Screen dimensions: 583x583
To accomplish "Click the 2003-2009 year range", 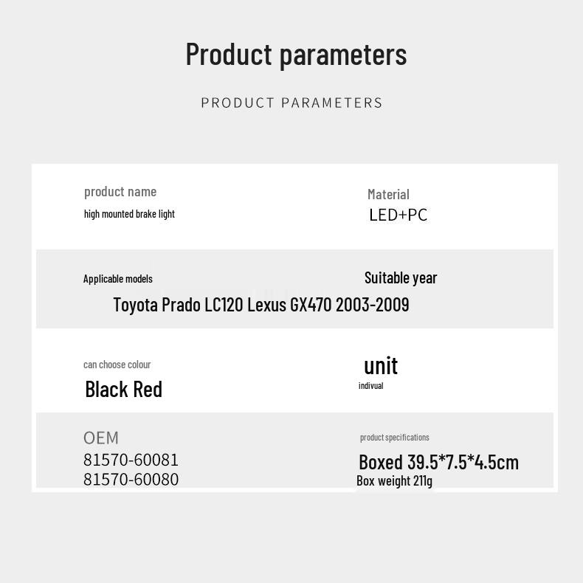I will point(372,305).
